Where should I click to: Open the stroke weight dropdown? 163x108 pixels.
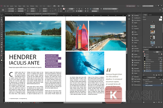[74, 9]
